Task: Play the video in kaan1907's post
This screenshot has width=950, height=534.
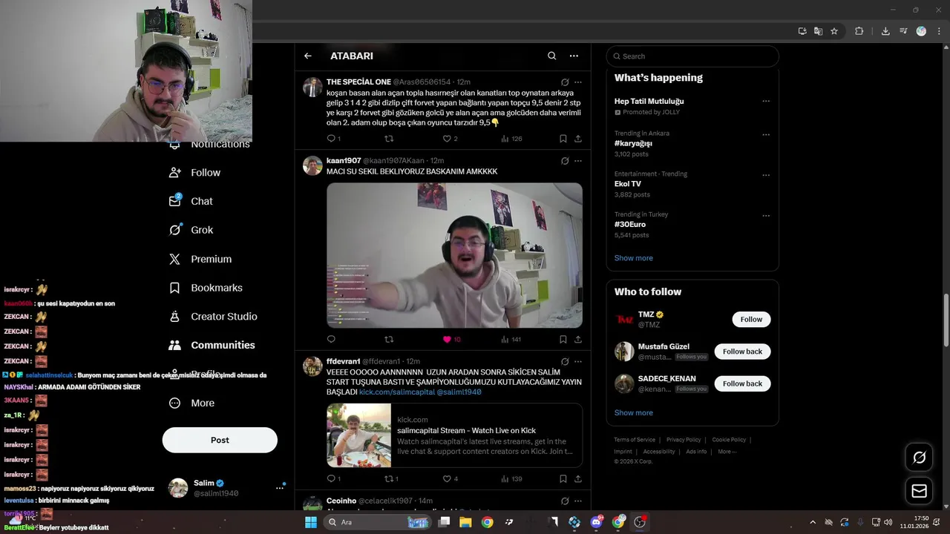Action: pyautogui.click(x=454, y=255)
